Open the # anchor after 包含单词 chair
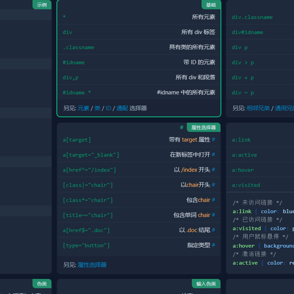Screen dimensions: 294x294 pos(214,215)
